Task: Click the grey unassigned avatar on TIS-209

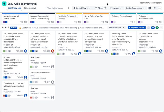Action: [x=53, y=67]
